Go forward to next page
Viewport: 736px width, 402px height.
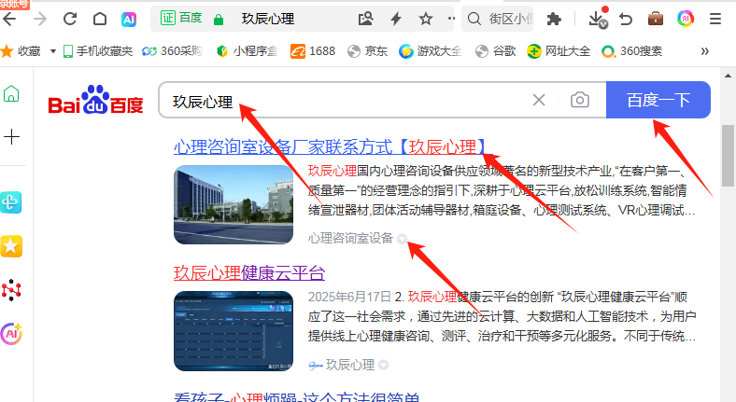(x=40, y=19)
